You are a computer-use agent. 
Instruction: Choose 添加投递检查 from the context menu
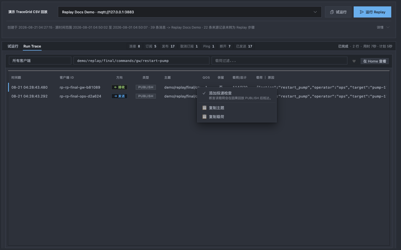(237, 95)
